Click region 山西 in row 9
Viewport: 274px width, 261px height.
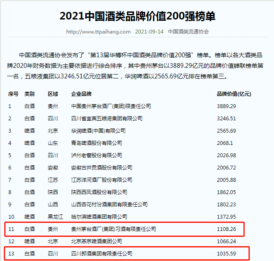pyautogui.click(x=53, y=204)
